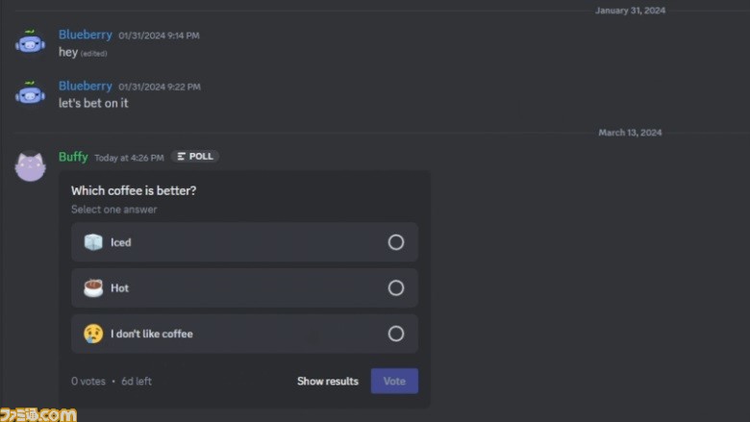The image size is (750, 422).
Task: Select the 'I don't like coffee' radio button
Action: point(395,334)
